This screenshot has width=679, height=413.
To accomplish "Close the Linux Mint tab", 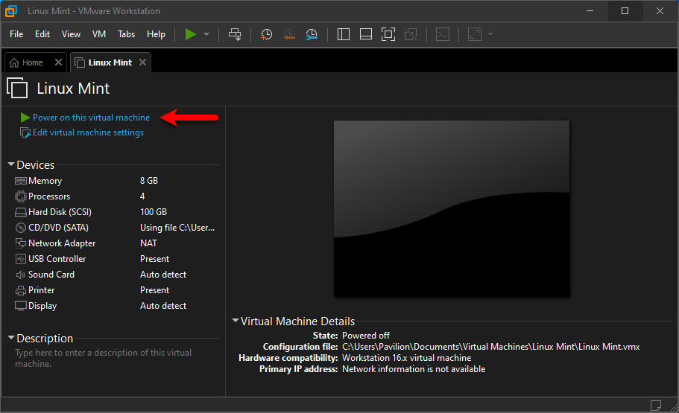I will point(142,63).
